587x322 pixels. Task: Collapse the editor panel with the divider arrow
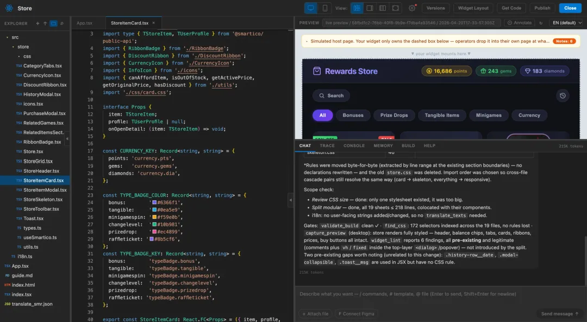[290, 200]
